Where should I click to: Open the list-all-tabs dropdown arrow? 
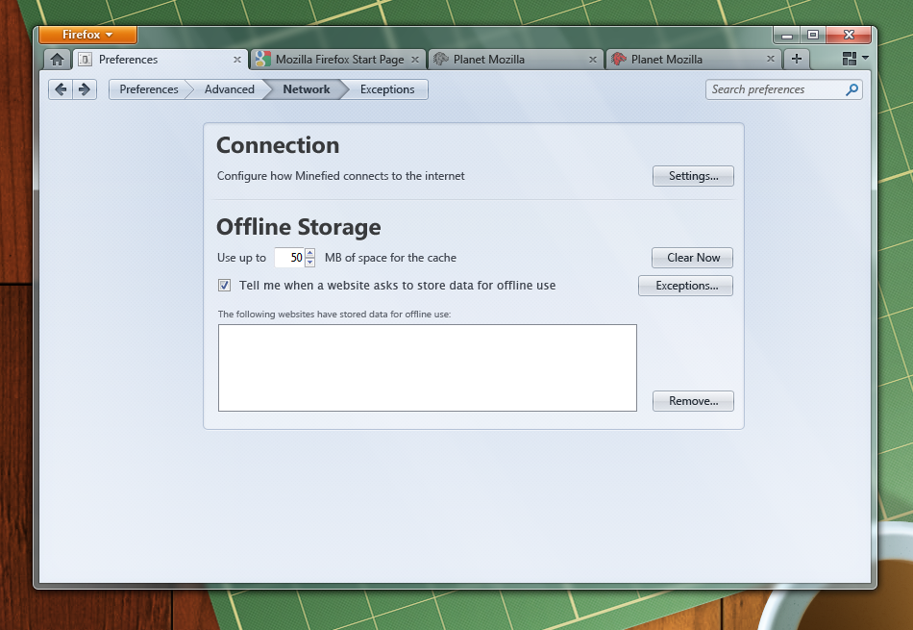(x=864, y=59)
